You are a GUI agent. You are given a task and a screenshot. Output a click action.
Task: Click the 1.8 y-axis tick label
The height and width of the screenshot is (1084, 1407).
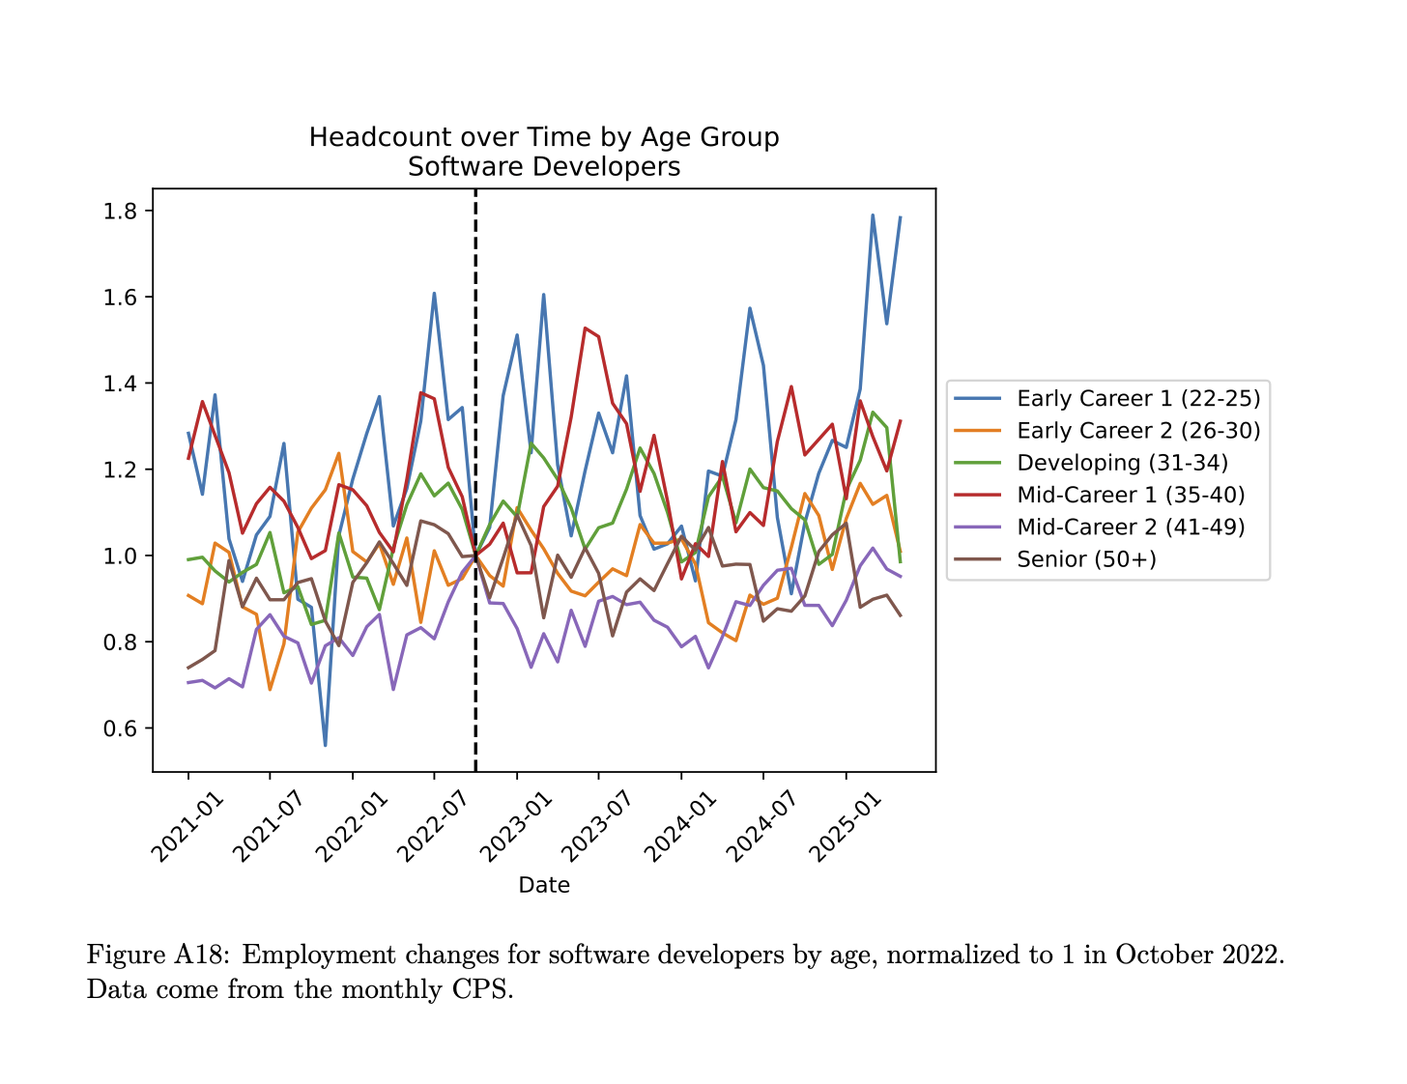click(122, 211)
